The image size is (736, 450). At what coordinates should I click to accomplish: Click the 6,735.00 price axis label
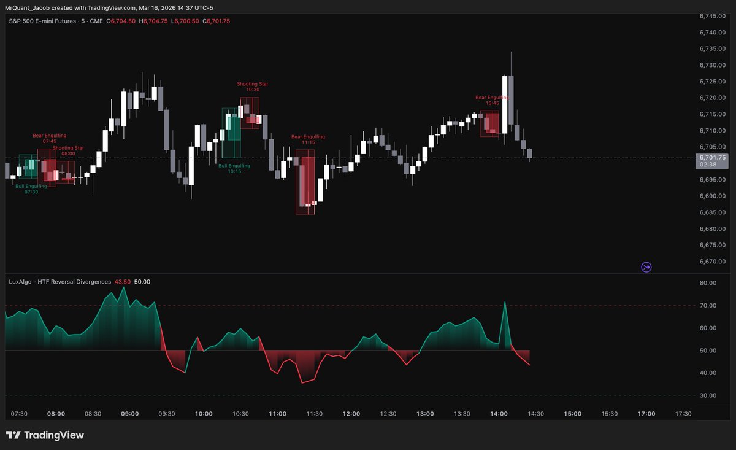click(x=713, y=48)
